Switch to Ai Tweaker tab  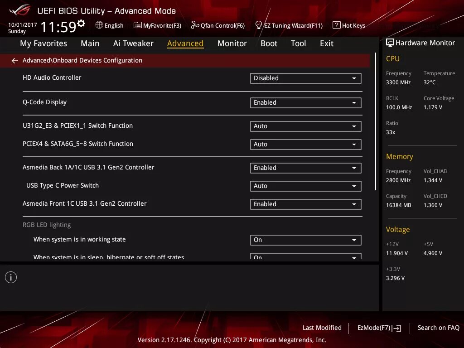click(x=133, y=43)
